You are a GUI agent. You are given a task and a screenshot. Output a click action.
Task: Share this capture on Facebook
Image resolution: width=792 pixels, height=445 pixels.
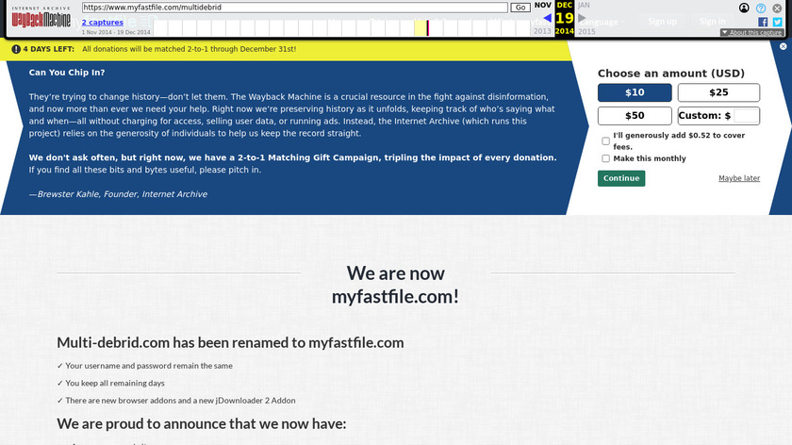tap(763, 22)
